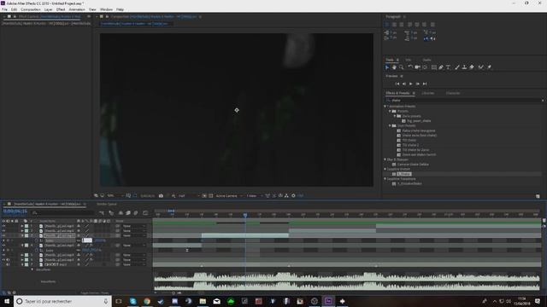Reset exposure icon in viewer footer
Image resolution: width=547 pixels, height=307 pixels.
click(293, 196)
